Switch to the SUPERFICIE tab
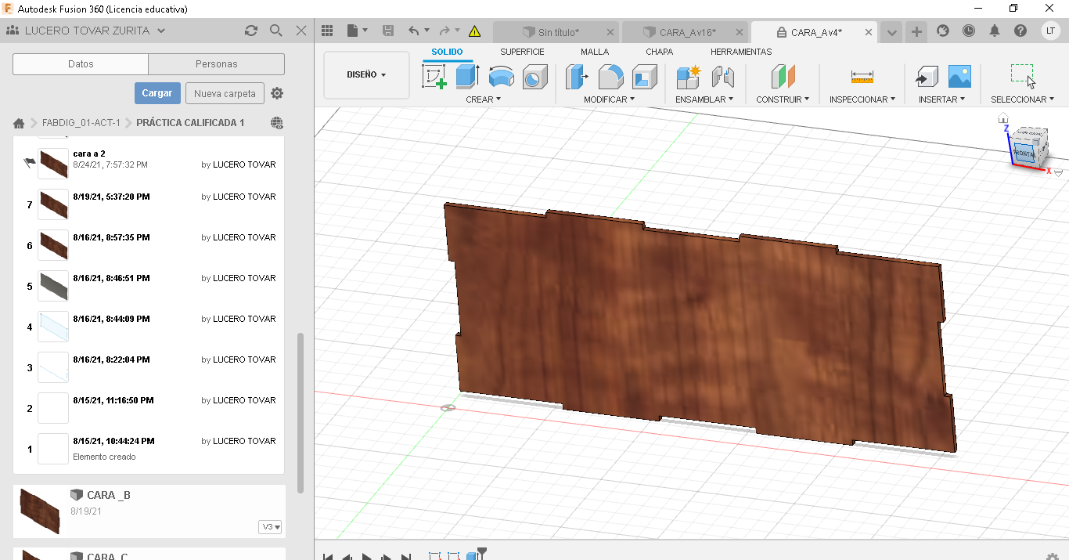The image size is (1069, 560). coord(522,52)
